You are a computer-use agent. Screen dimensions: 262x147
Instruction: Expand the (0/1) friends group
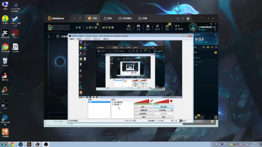click(197, 58)
